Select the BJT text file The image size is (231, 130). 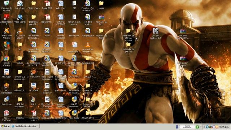coord(74,5)
